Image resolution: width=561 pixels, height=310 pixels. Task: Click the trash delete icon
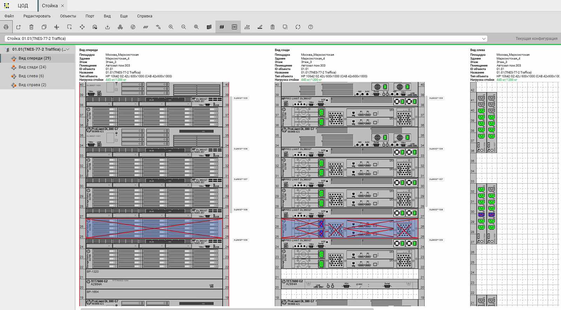tap(31, 27)
